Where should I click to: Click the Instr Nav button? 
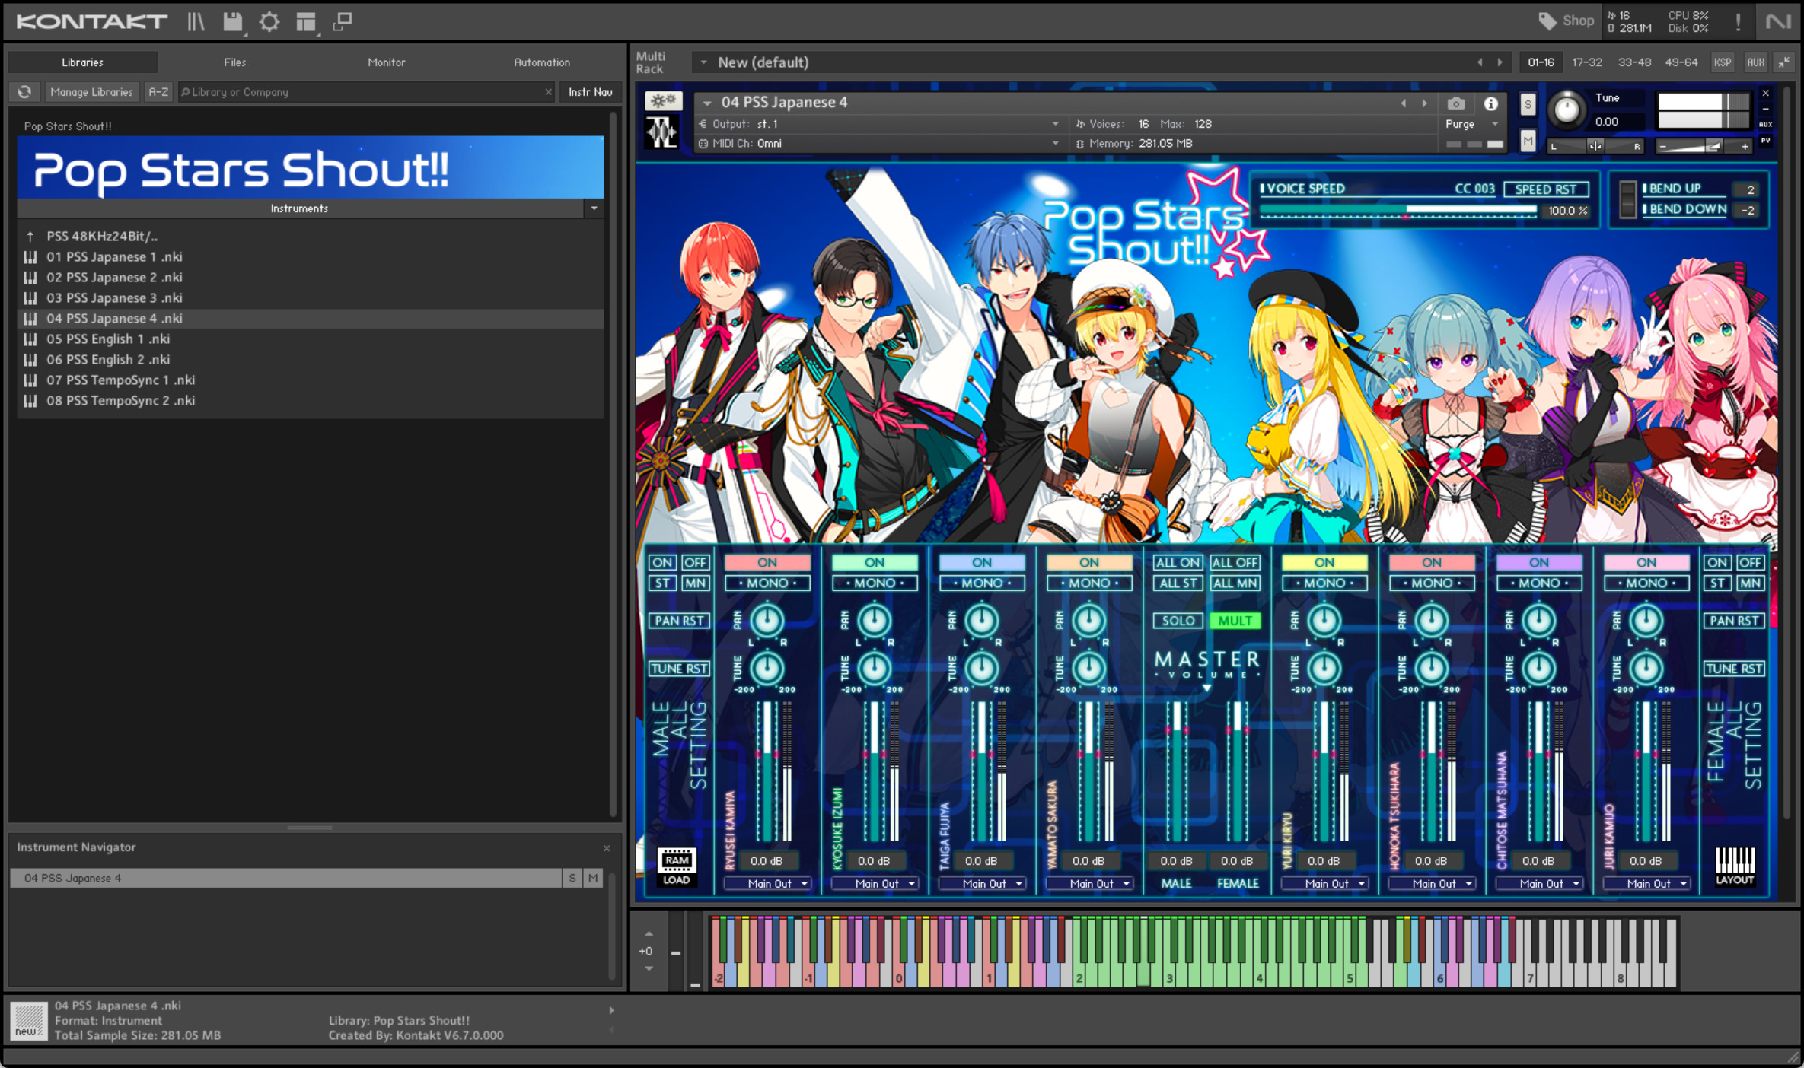point(590,92)
